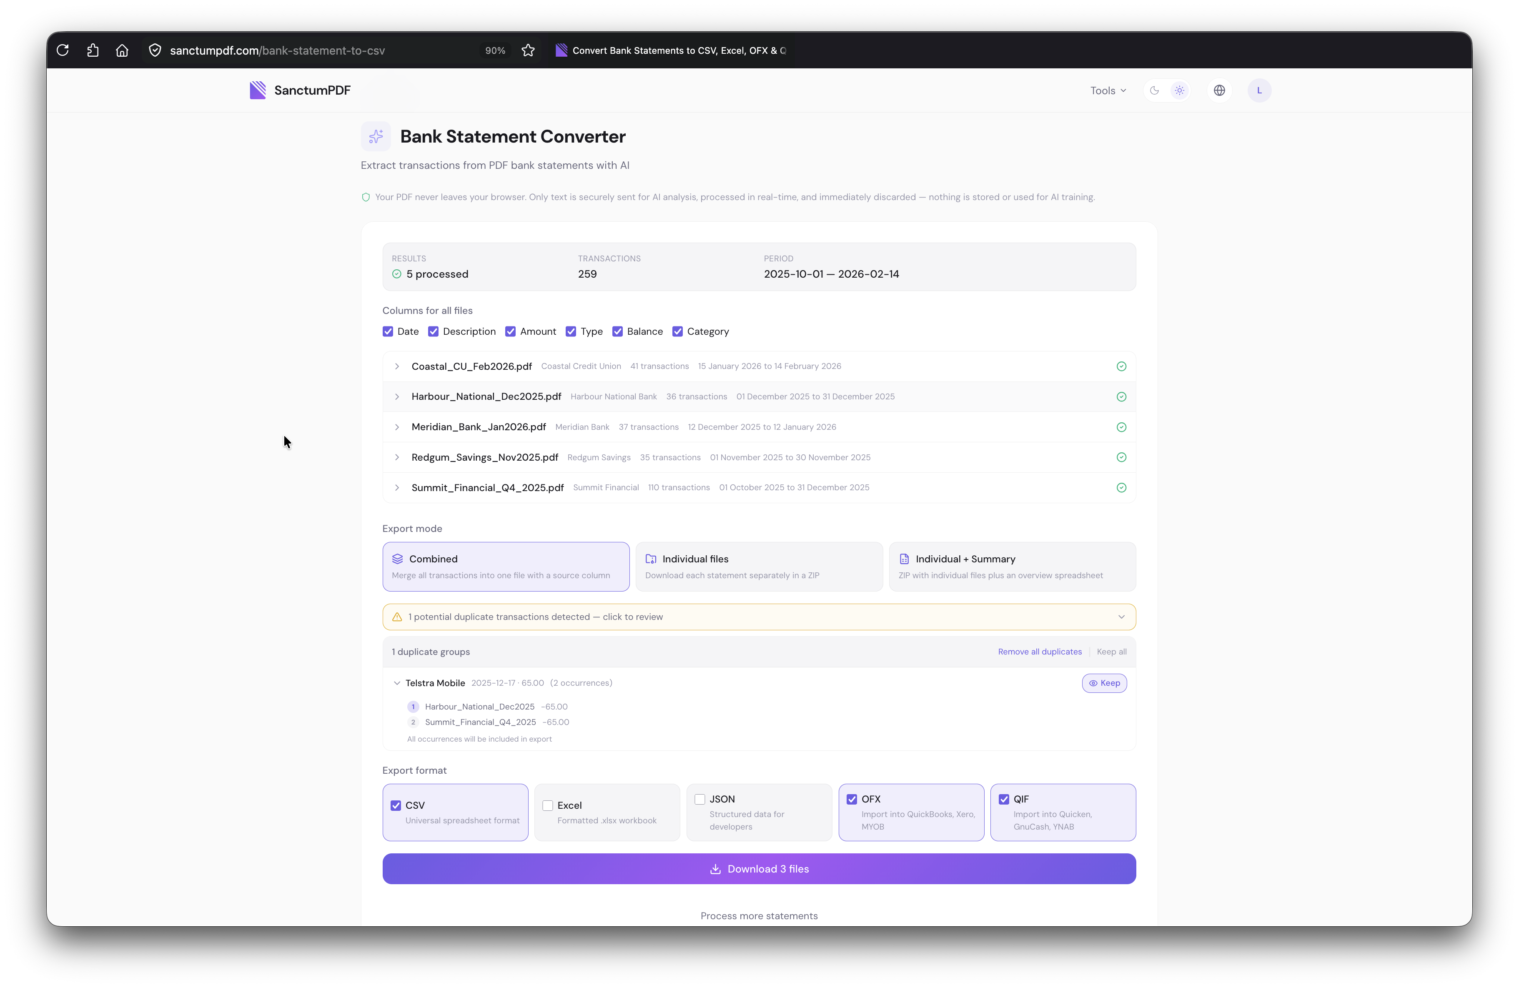
Task: Expand the Summit_Financial_Q4_2025.pdf row
Action: coord(397,488)
